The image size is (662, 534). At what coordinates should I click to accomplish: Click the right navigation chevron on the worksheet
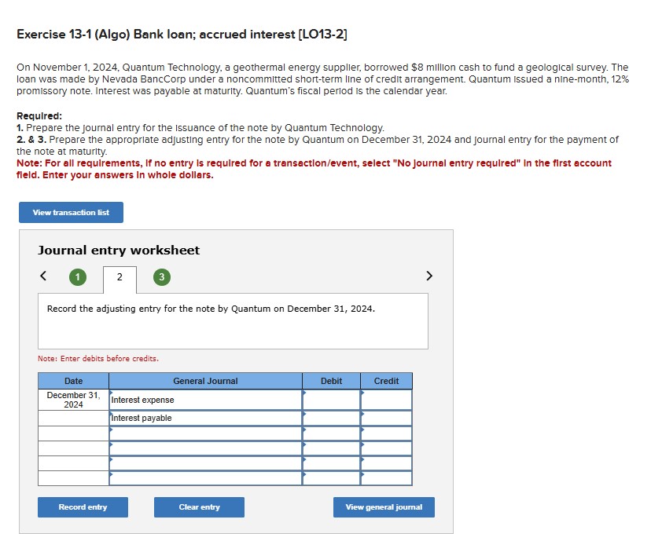429,276
